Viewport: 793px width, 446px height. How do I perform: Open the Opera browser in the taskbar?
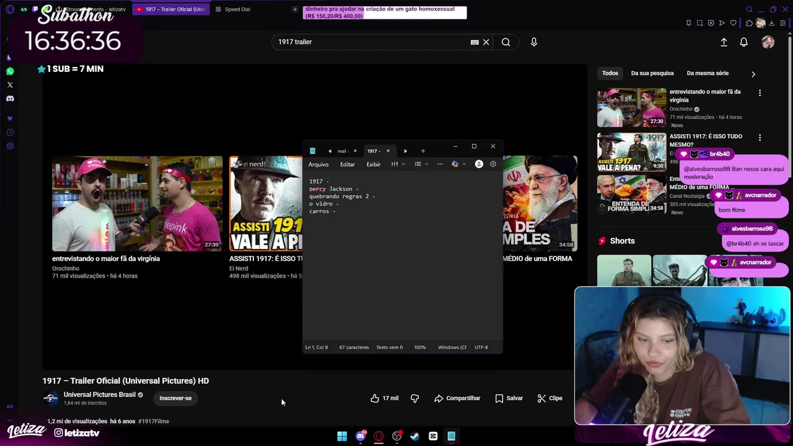coord(379,436)
